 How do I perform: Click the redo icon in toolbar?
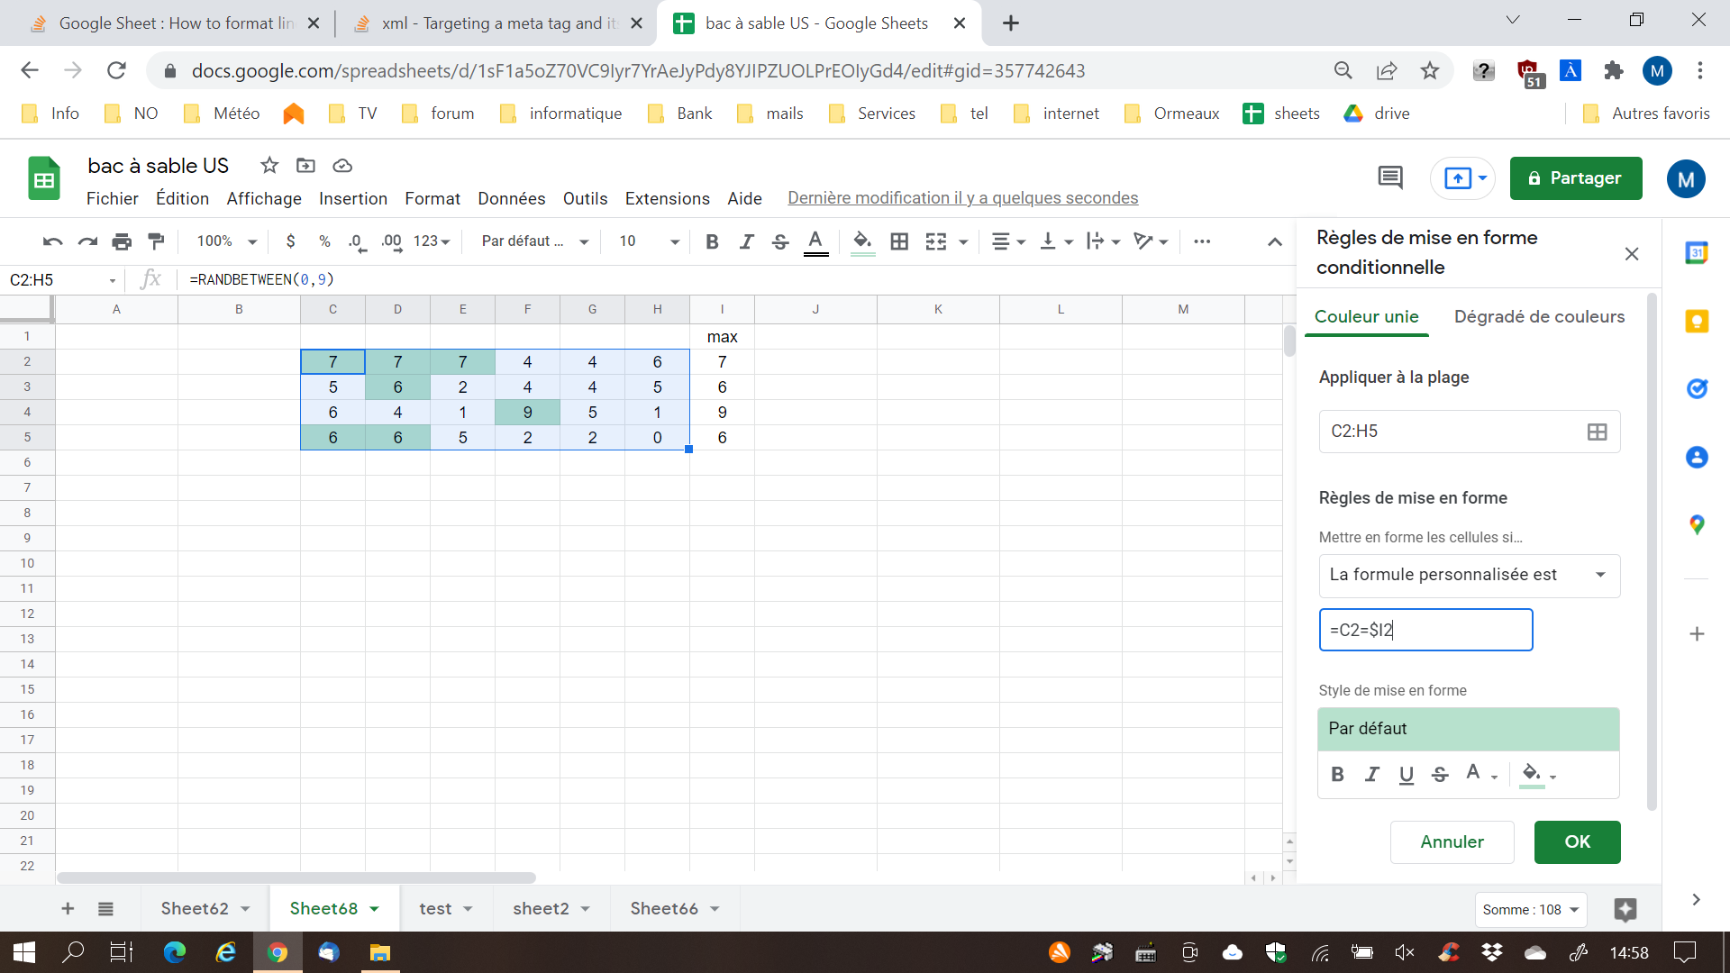pyautogui.click(x=87, y=241)
